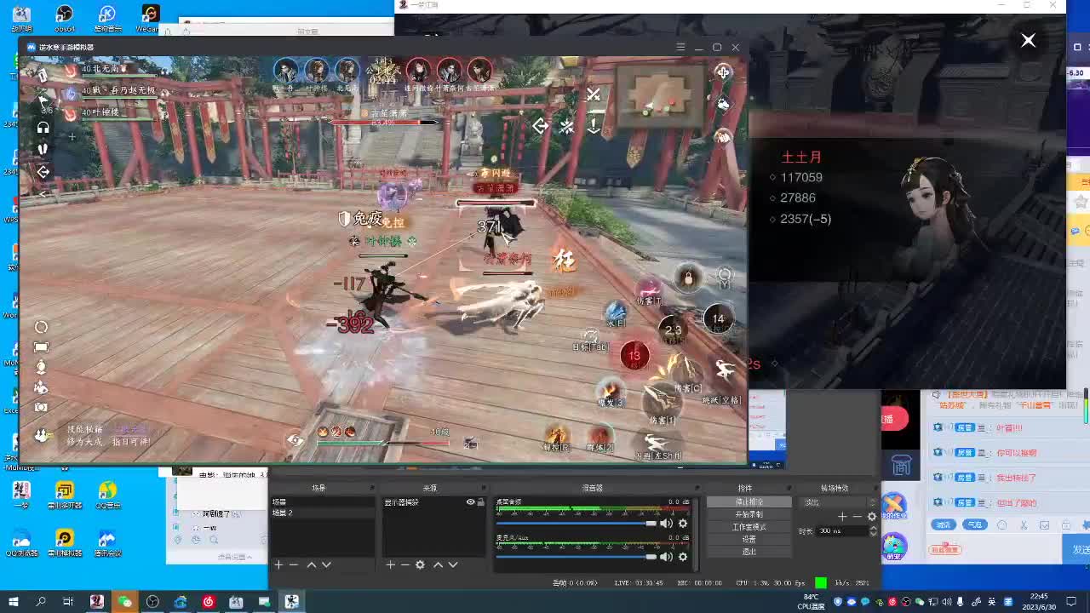Viewport: 1090px width, 613px height.
Task: Open the camera screenshot icon in game
Action: pyautogui.click(x=41, y=408)
